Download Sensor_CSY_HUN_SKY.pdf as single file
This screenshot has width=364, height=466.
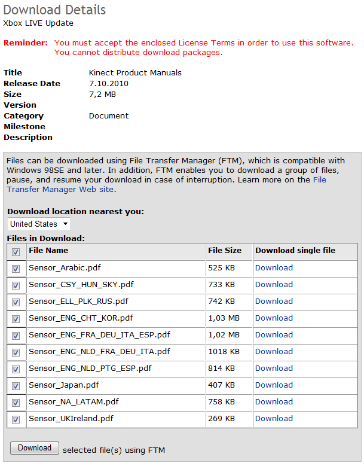click(x=274, y=284)
